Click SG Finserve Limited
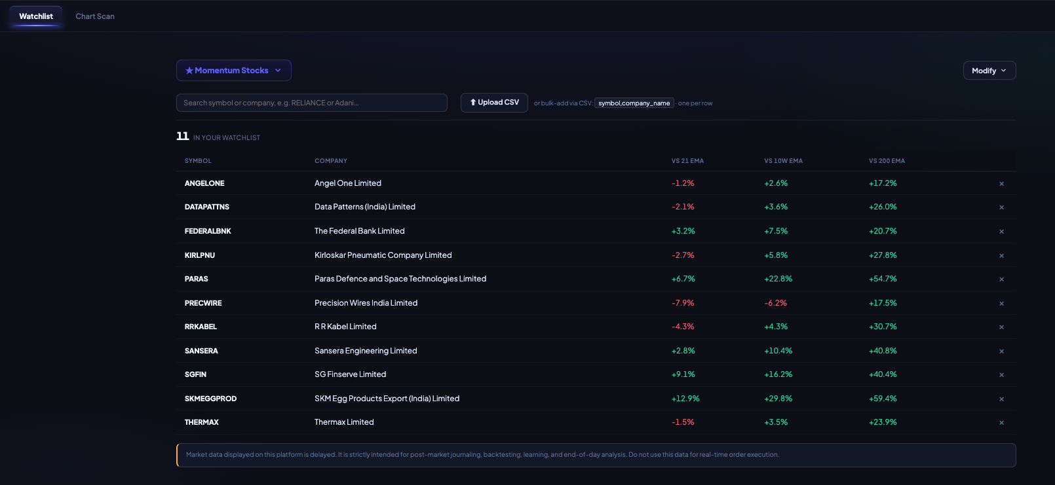 click(x=351, y=374)
